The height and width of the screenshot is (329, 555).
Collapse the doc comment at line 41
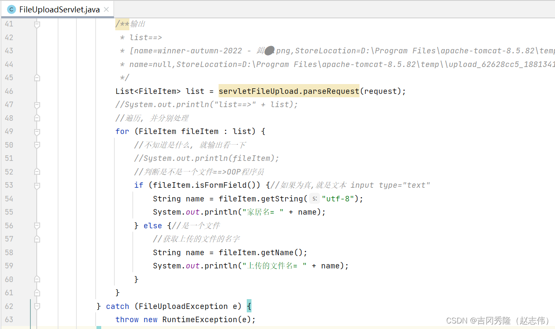[x=37, y=24]
